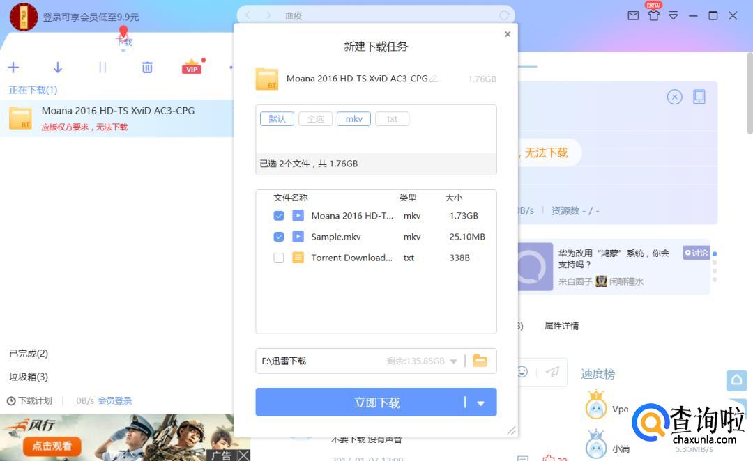Select the 已完成(2) section
Image resolution: width=753 pixels, height=461 pixels.
29,354
